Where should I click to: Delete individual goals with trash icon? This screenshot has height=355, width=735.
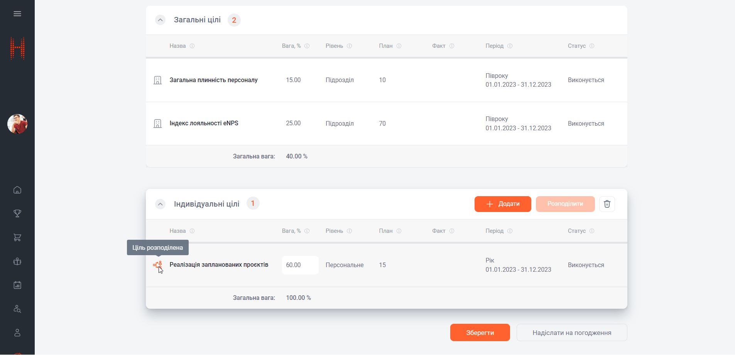coord(607,204)
